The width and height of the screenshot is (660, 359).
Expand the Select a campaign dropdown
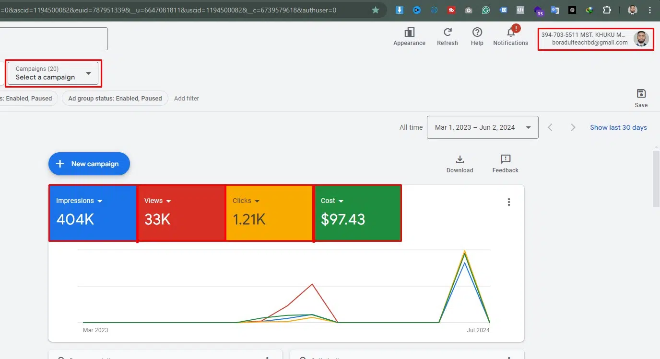tap(53, 73)
